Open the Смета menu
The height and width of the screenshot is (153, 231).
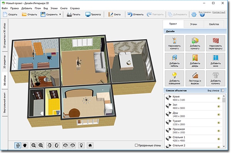click(64, 8)
